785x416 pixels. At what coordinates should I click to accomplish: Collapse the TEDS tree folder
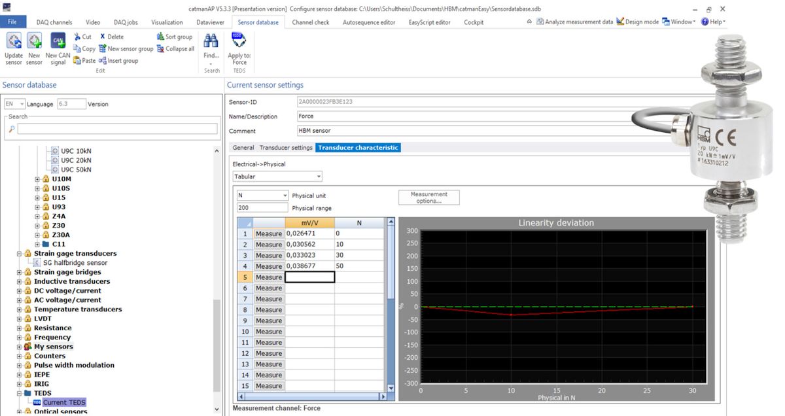tap(20, 393)
